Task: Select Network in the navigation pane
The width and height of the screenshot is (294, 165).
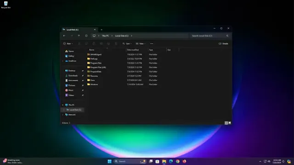Action: (70, 115)
